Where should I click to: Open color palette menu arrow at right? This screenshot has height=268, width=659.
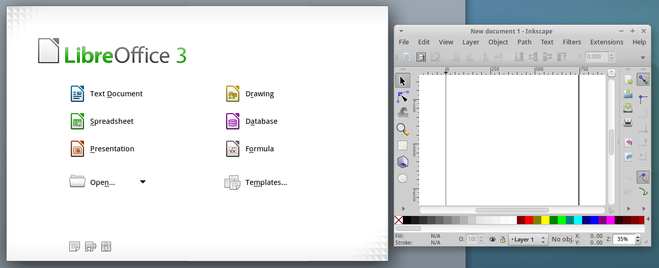647,220
